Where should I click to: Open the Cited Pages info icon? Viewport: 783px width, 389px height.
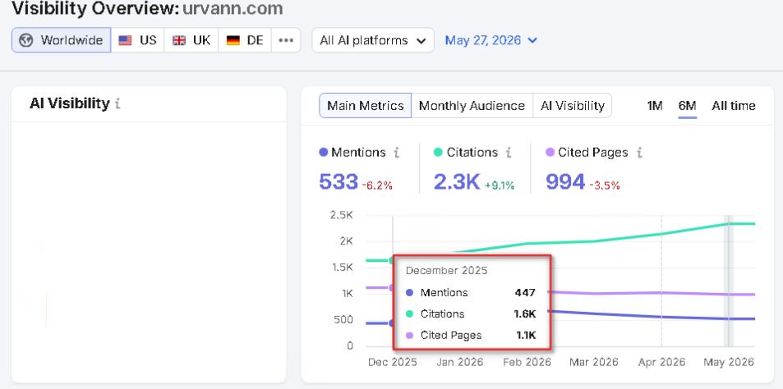click(638, 153)
